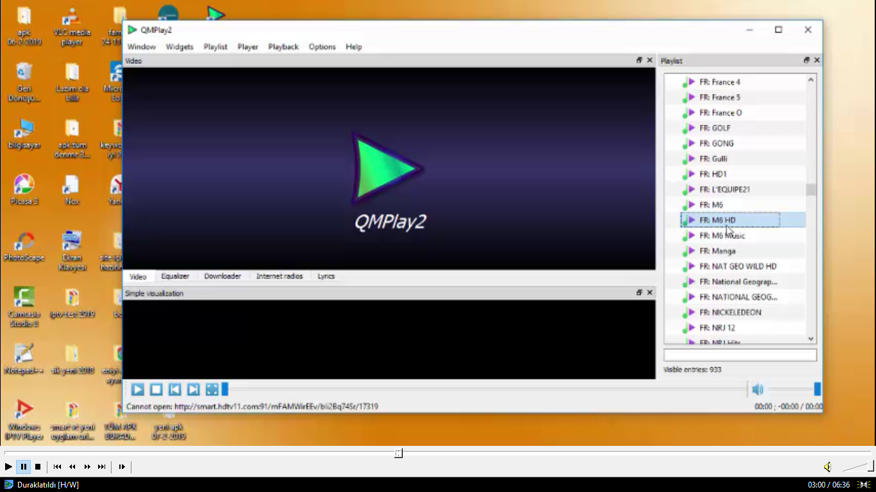Viewport: 876px width, 492px height.
Task: Click the stream icon beside FR: NICKELEDEON
Action: (x=689, y=313)
